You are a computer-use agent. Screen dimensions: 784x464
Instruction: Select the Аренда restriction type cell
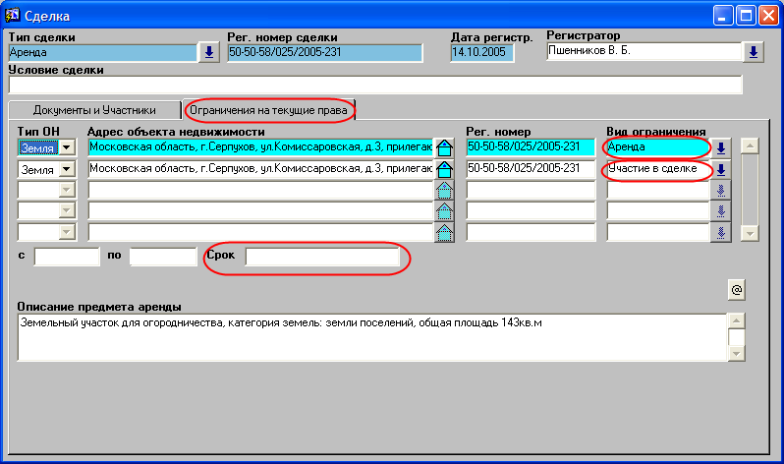click(658, 147)
